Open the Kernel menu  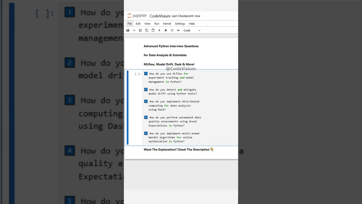(167, 24)
